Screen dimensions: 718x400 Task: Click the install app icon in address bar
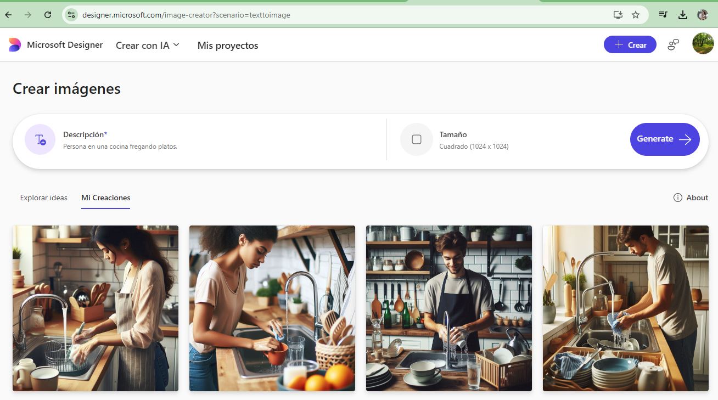(618, 15)
